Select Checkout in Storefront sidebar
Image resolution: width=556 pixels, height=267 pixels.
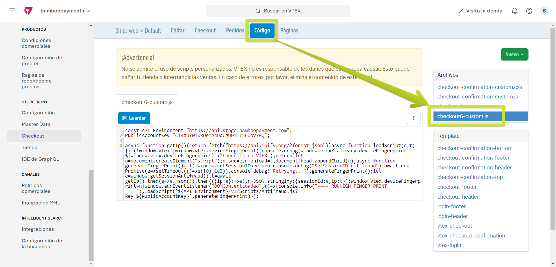point(44,136)
